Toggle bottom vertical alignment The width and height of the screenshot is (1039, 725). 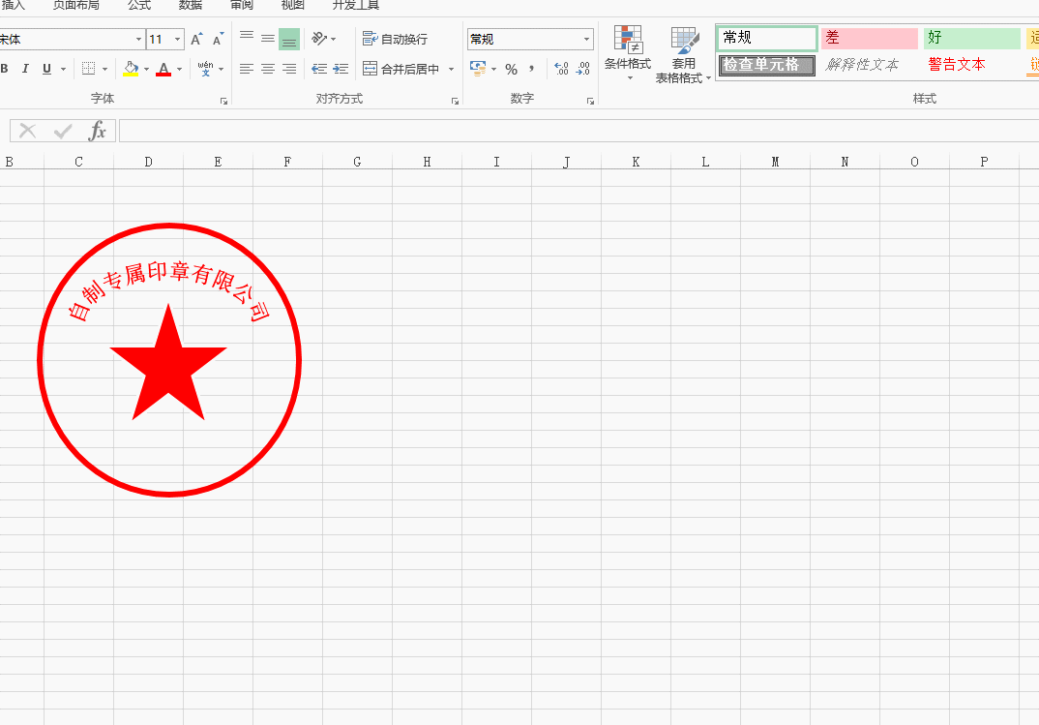coord(288,40)
